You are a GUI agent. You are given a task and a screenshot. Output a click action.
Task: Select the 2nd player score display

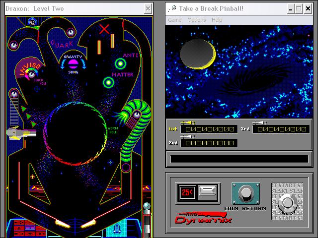click(209, 143)
